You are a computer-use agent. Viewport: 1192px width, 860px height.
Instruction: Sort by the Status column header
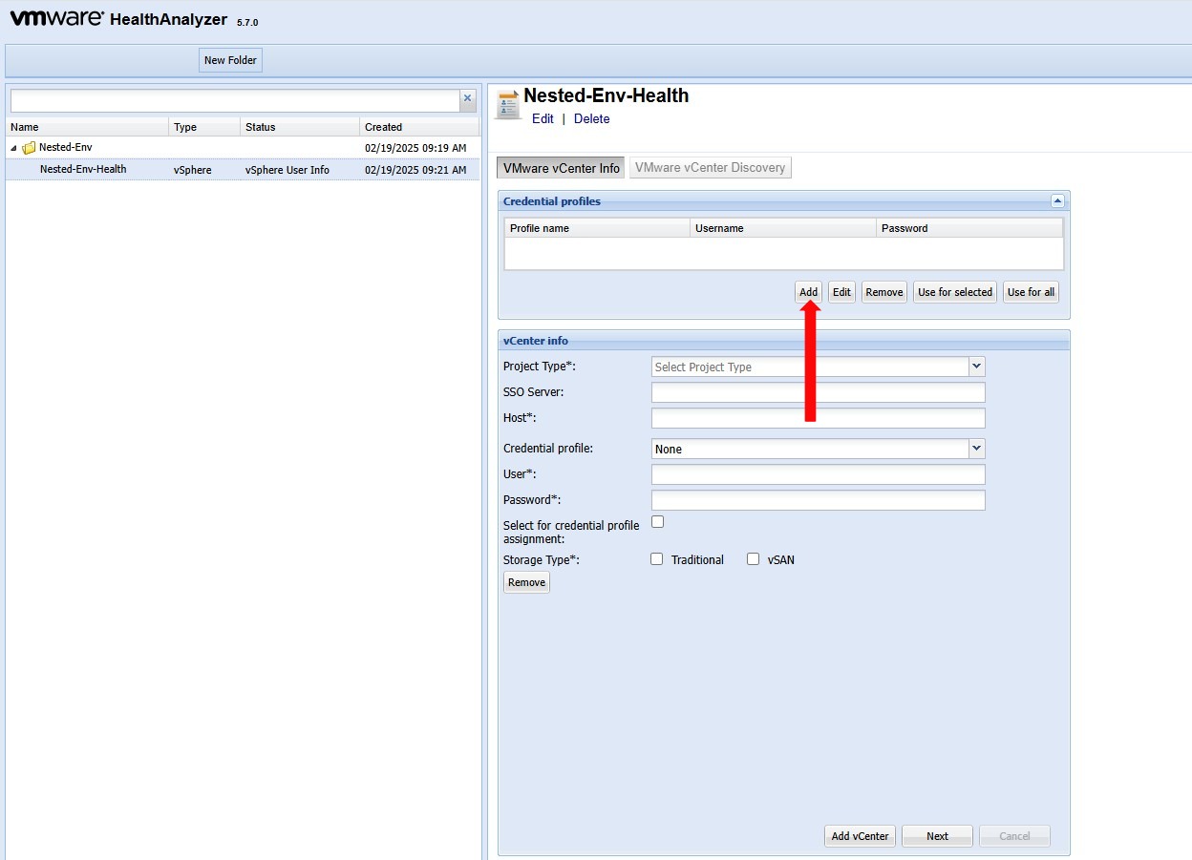tap(300, 127)
